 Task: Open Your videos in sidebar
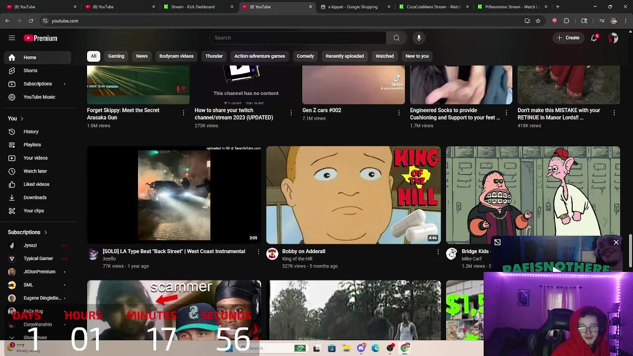38,158
